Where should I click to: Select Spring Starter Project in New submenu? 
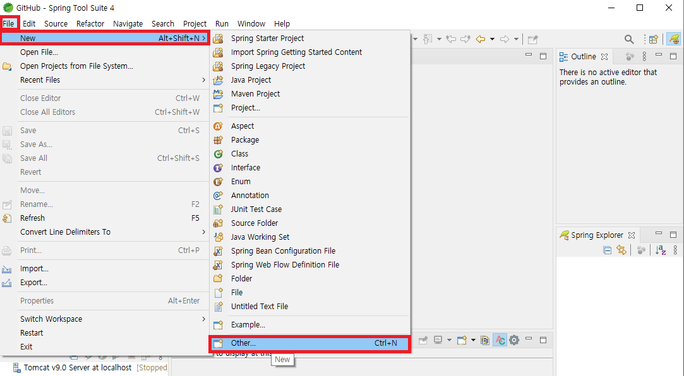click(309, 38)
